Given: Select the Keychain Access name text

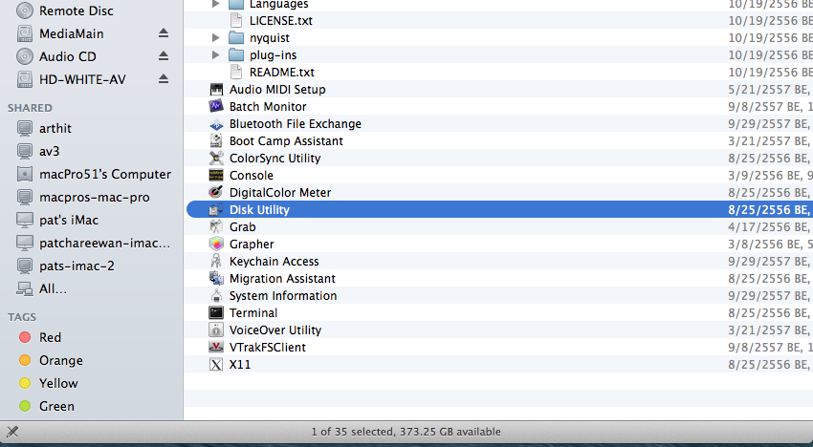Looking at the screenshot, I should [x=274, y=262].
